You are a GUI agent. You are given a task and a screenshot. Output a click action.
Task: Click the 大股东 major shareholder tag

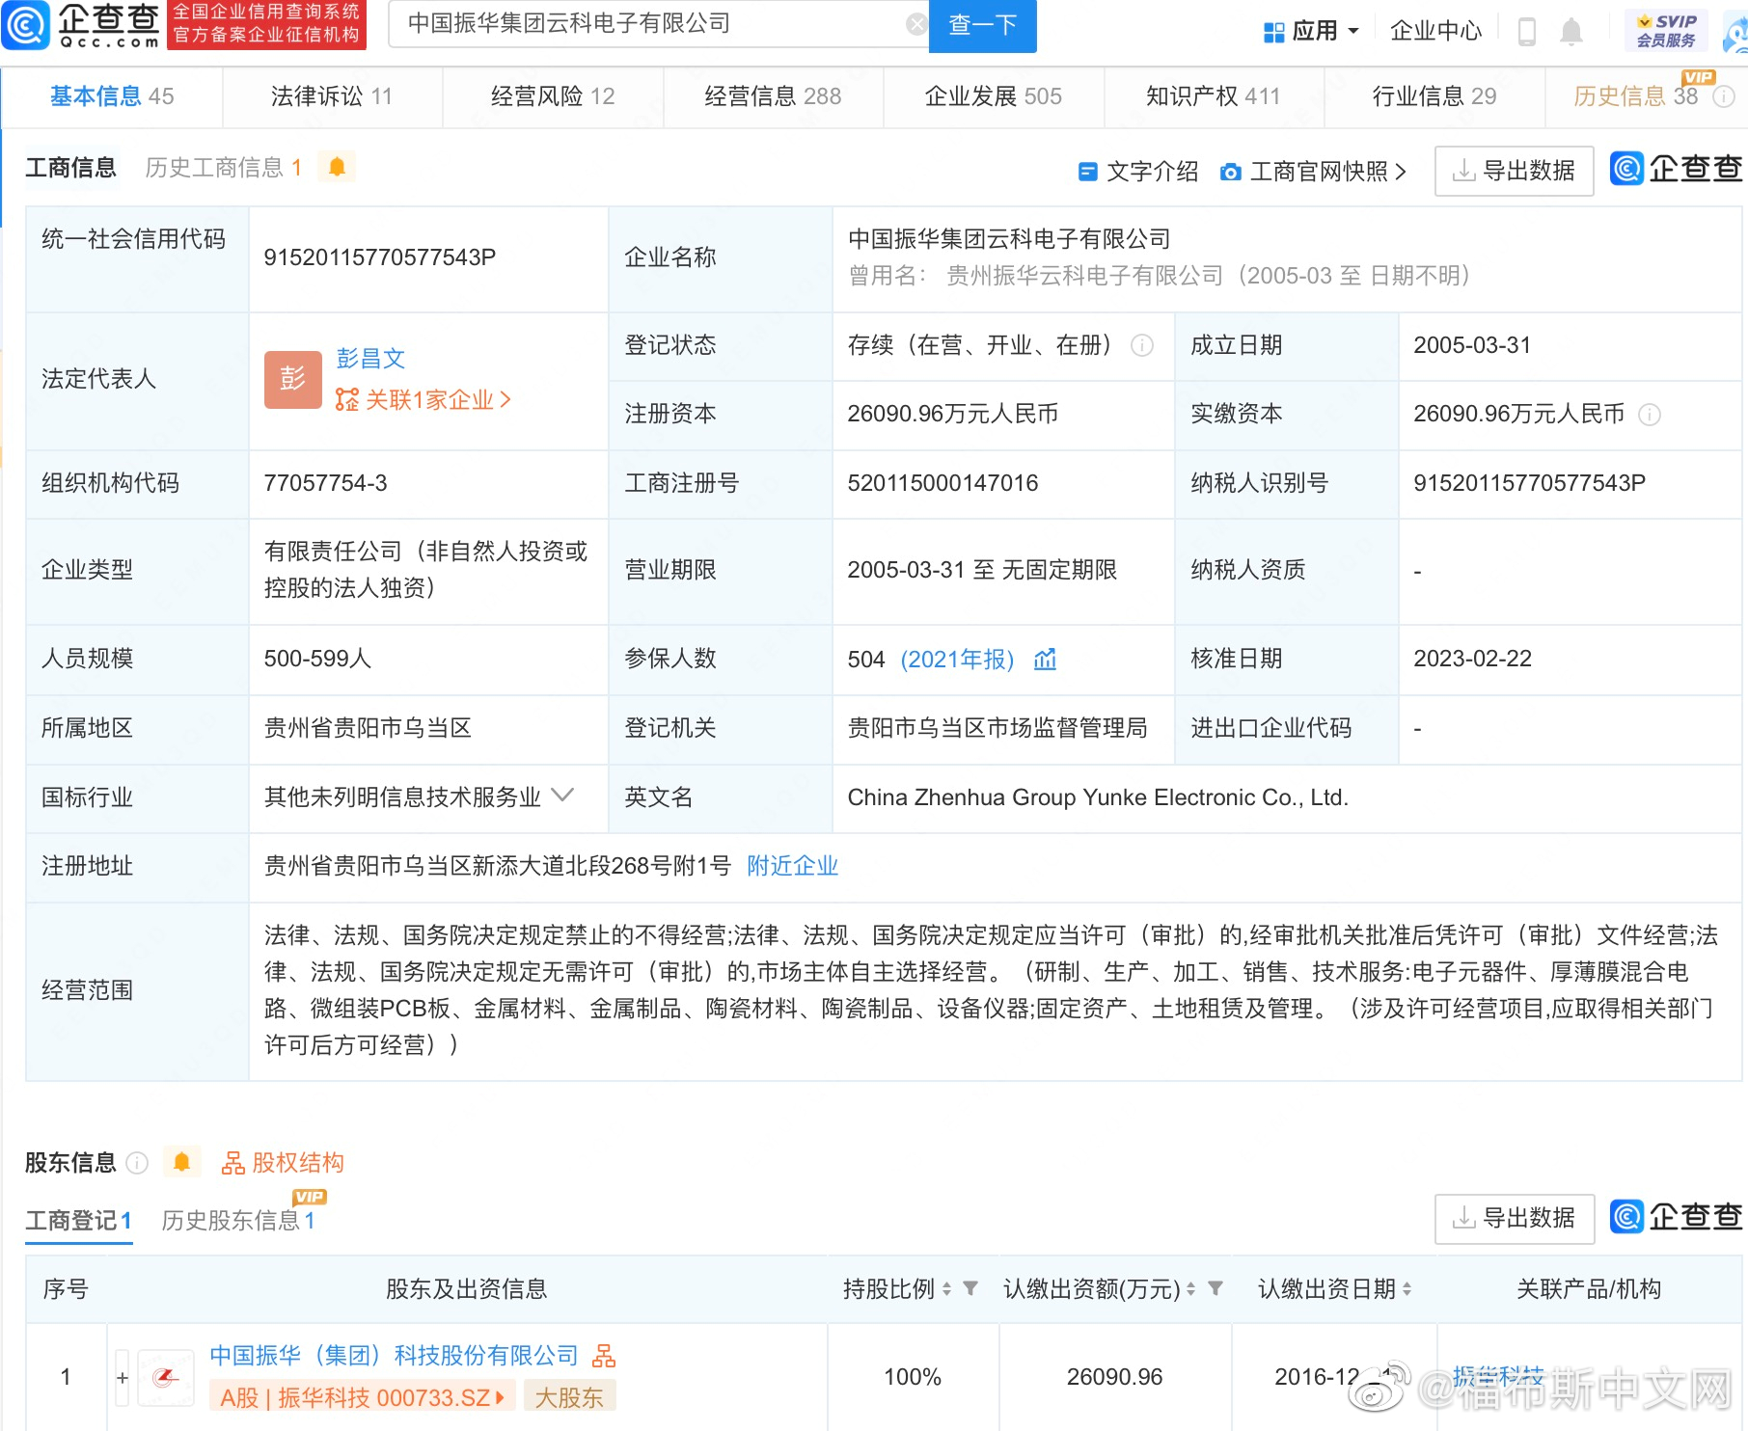click(569, 1397)
